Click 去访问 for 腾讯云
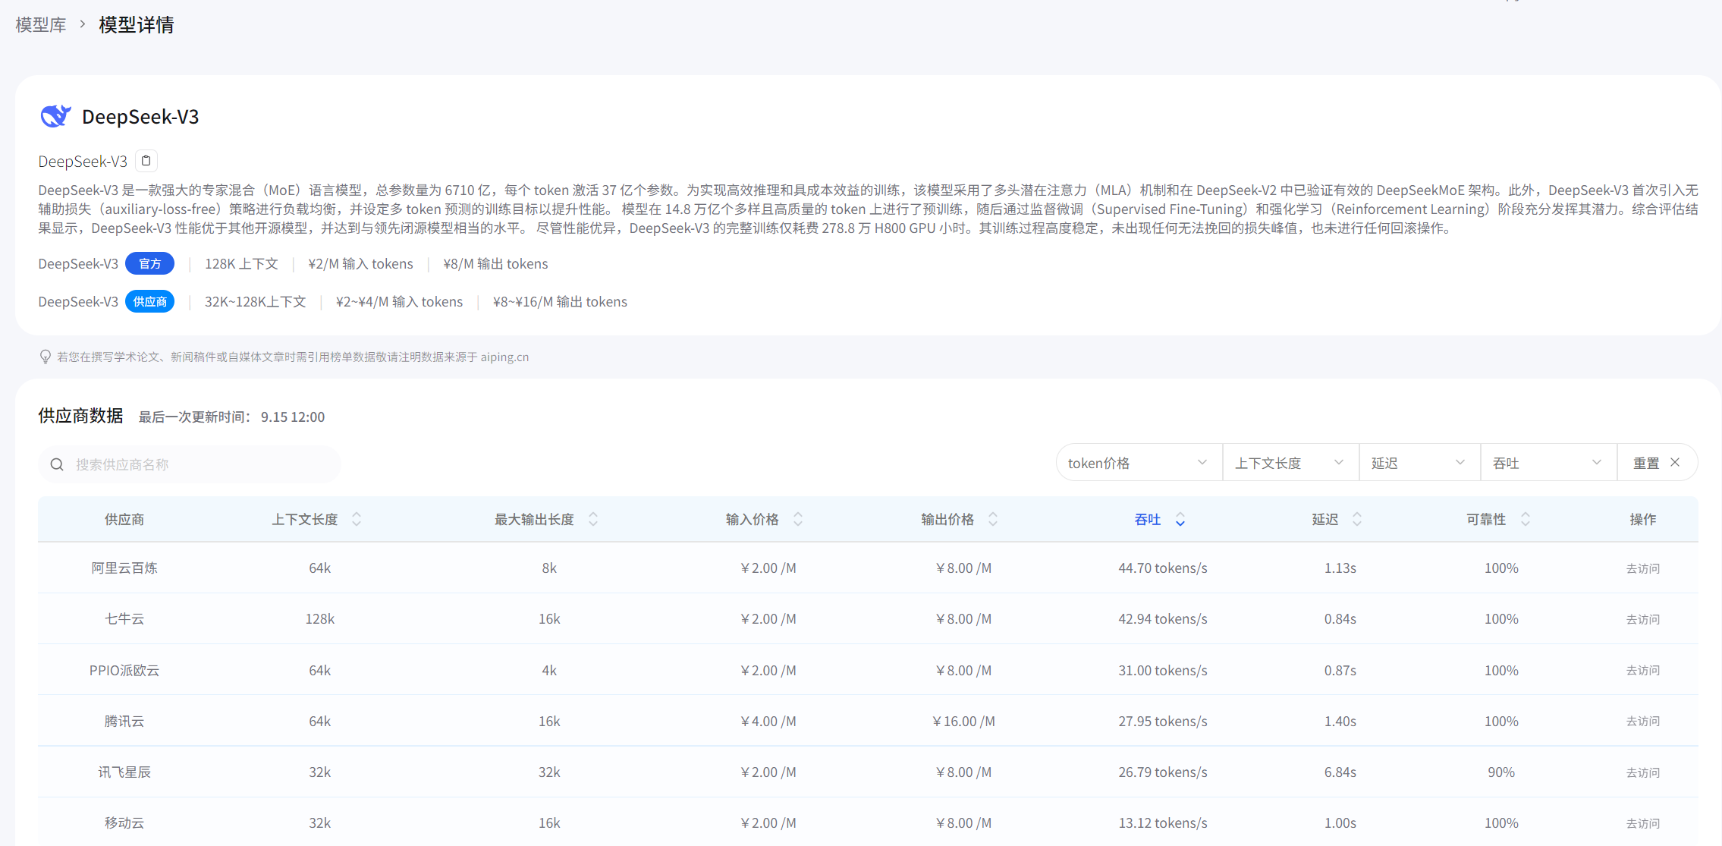 (x=1643, y=721)
